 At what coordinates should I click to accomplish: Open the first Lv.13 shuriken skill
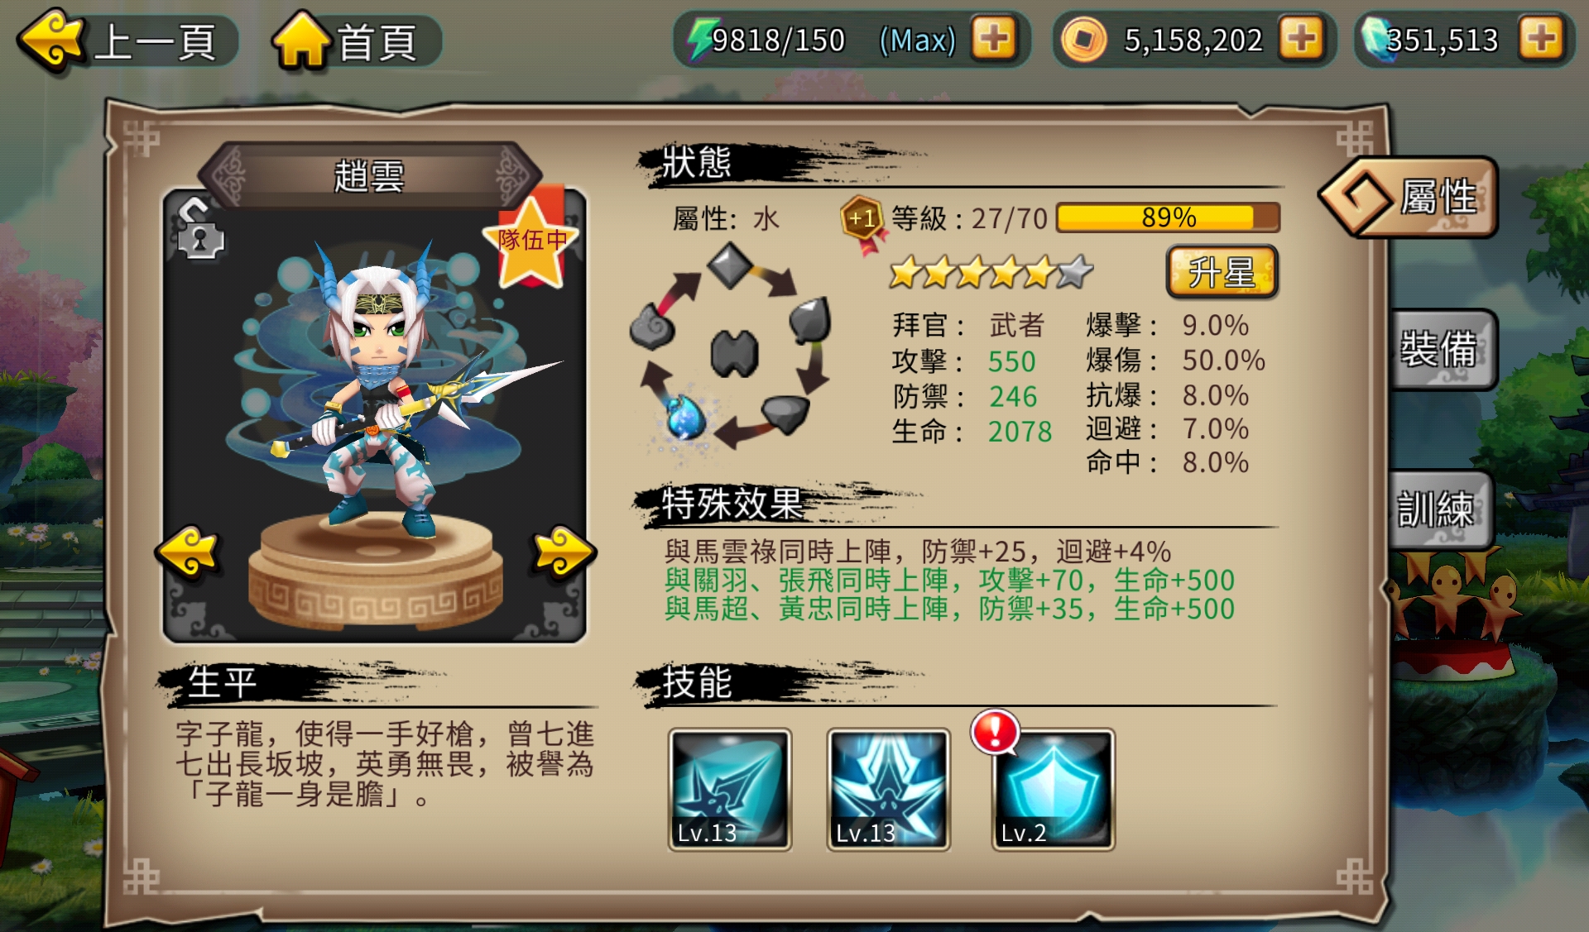tap(730, 790)
